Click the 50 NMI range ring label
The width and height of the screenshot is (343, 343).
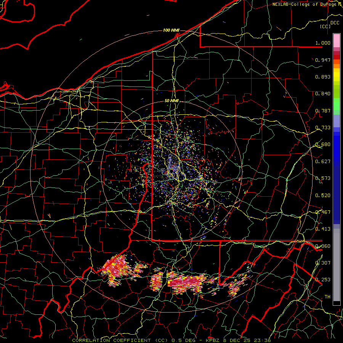[x=171, y=101]
